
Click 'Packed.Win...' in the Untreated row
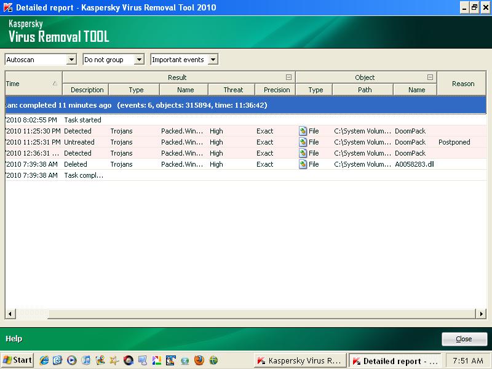[182, 142]
